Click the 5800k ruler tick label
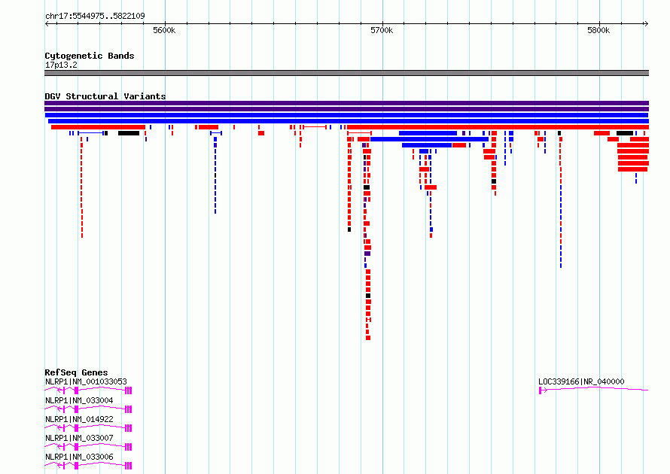 598,30
